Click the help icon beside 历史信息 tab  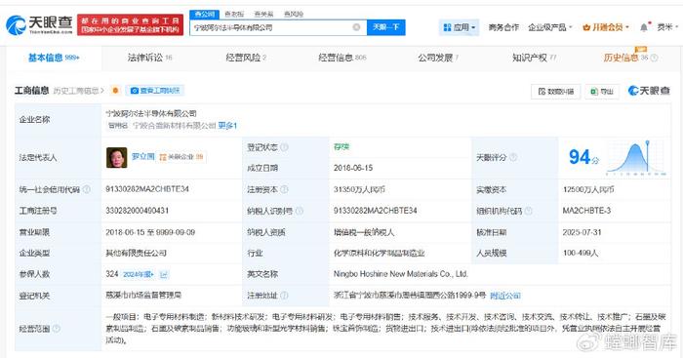654,58
